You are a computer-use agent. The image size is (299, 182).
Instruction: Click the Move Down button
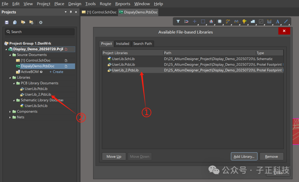point(140,157)
